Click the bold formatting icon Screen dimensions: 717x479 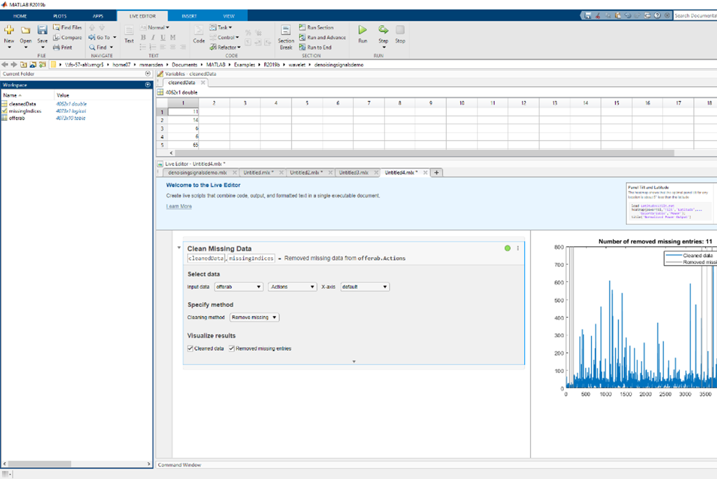point(142,36)
